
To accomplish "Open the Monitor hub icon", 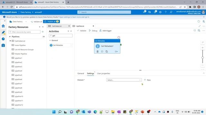I will coord(3,39).
